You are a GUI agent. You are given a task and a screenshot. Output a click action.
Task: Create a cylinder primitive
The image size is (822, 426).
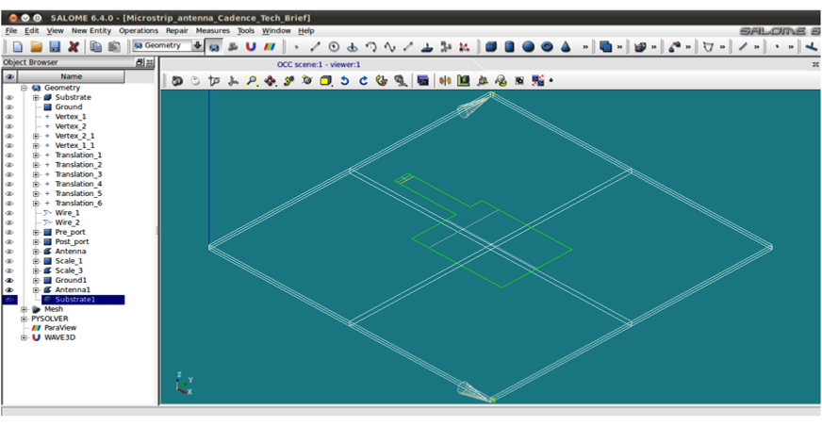510,46
